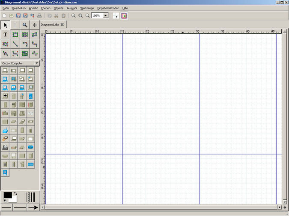
Task: Toggle object snapping button
Action: 125,16
